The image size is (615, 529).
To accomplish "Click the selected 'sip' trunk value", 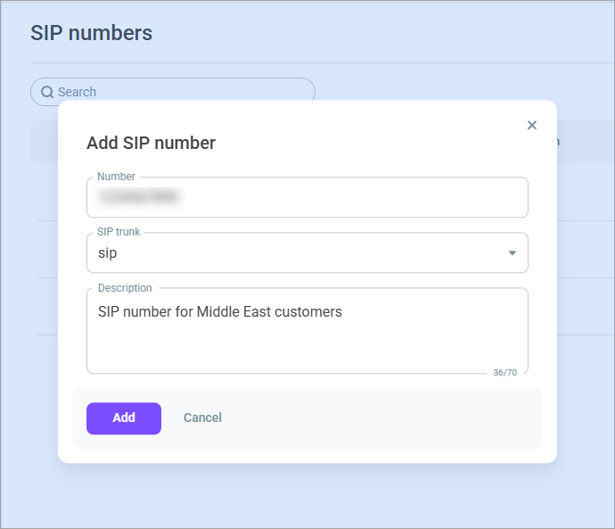I will point(108,253).
